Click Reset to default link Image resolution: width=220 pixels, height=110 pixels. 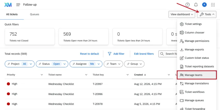coord(90,54)
